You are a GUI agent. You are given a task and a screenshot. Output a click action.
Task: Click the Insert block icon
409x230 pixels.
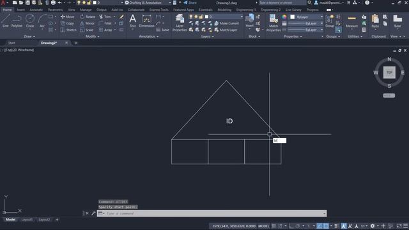[250, 20]
